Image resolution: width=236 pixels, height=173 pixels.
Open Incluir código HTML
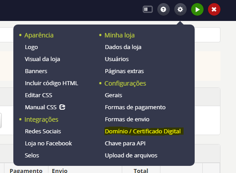[52, 83]
